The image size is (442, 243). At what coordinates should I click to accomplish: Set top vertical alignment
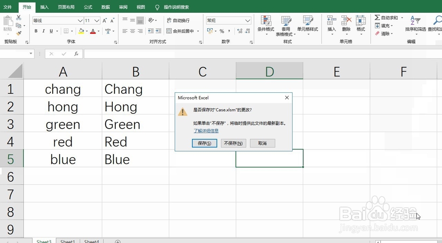point(125,20)
